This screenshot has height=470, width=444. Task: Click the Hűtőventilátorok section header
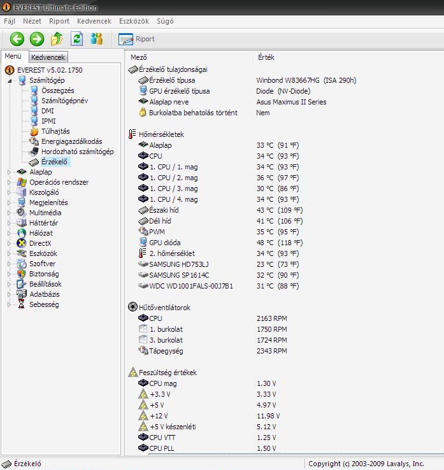coord(164,308)
